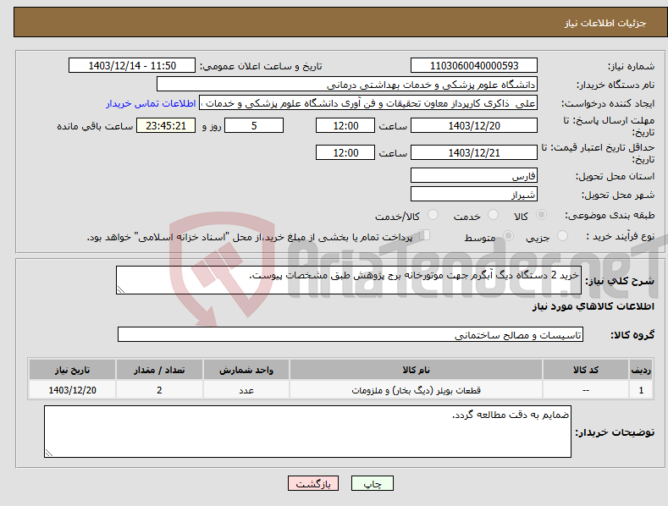Select the خدمت radio button
Viewport: 668px width, 506px height.
(493, 215)
